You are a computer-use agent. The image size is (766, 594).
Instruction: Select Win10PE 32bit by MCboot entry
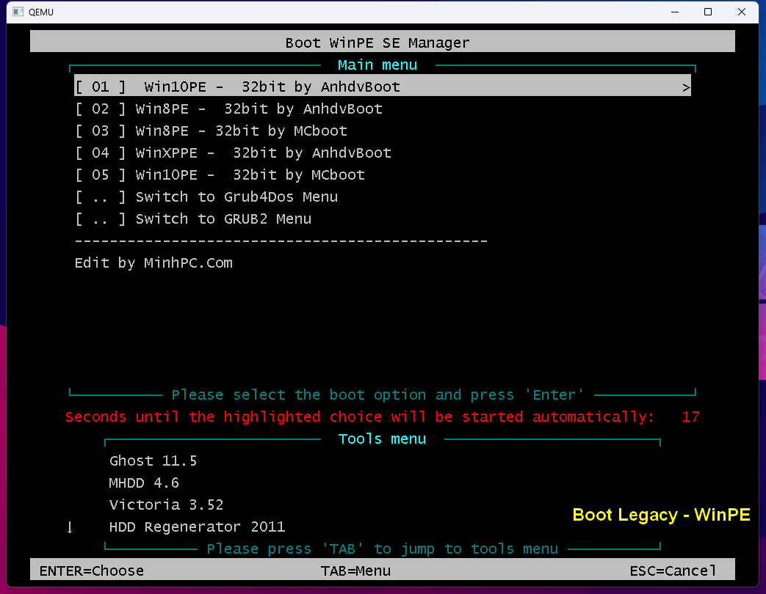pyautogui.click(x=220, y=175)
